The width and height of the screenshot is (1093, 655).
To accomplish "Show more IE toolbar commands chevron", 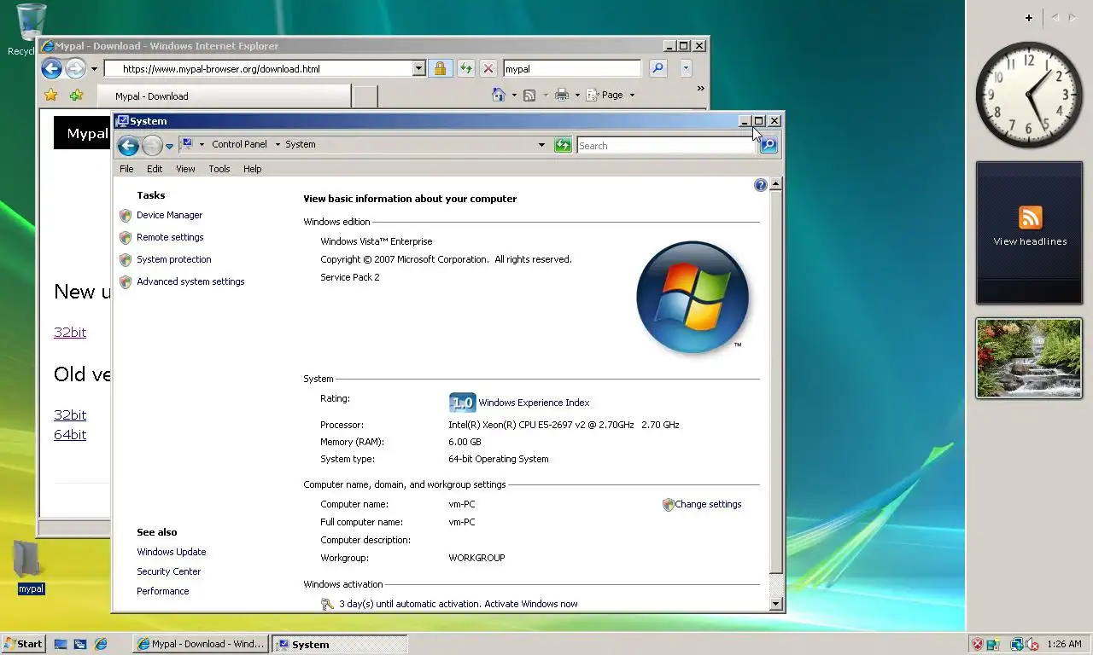I will click(701, 89).
